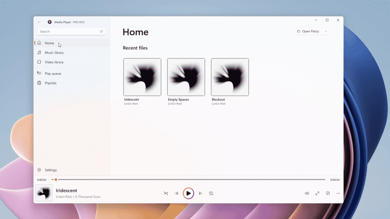Click the Open file(s) button
The width and height of the screenshot is (390, 219).
pos(308,31)
